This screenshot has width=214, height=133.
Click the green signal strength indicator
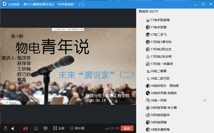[x=107, y=128]
